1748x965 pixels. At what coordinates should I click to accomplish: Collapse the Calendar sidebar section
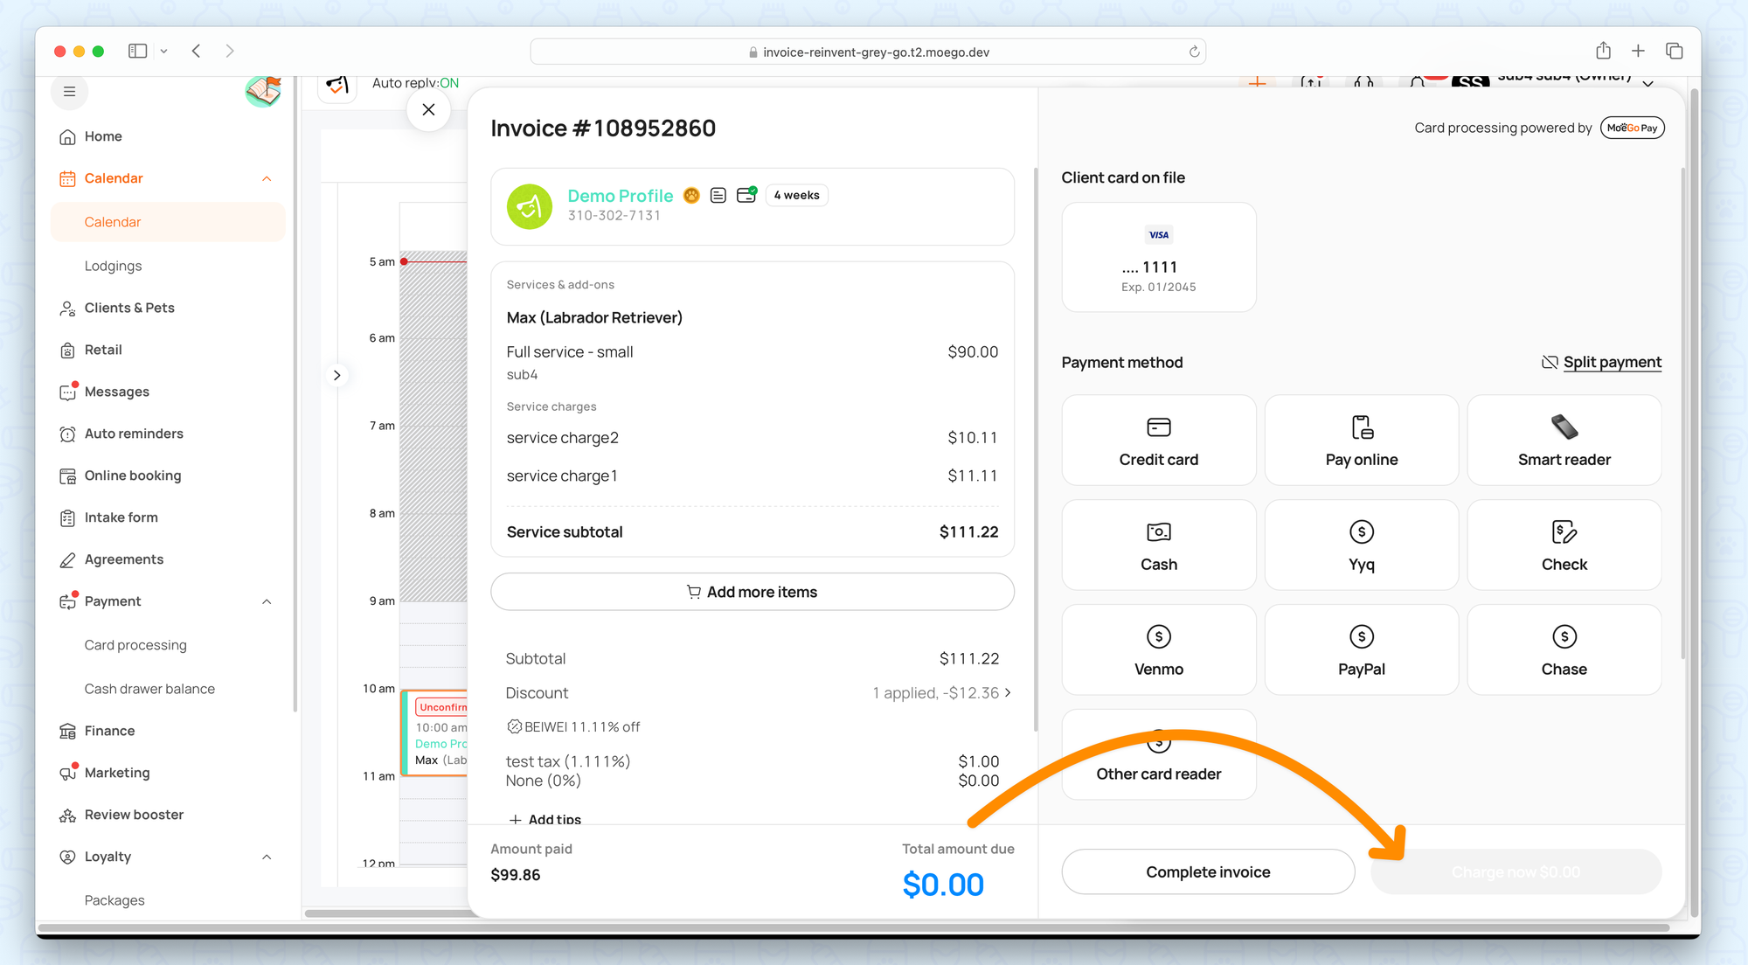coord(267,179)
